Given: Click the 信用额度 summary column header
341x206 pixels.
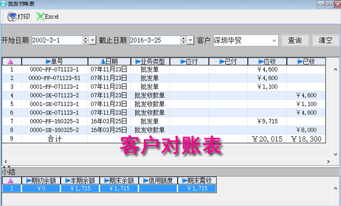Looking at the screenshot, I should [158, 180].
